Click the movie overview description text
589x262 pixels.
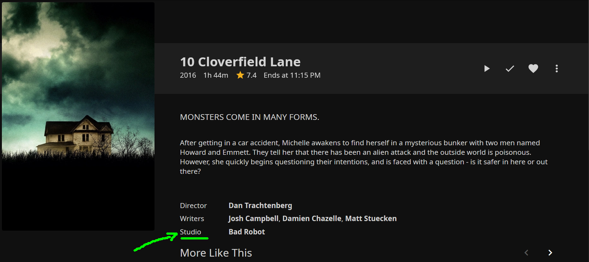click(x=363, y=157)
